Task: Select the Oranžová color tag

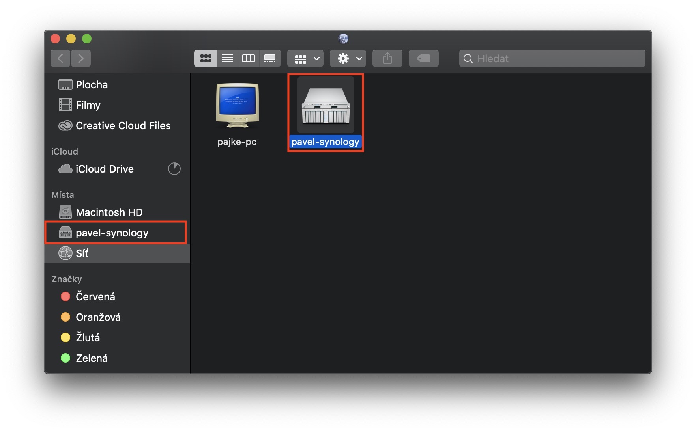Action: (98, 317)
